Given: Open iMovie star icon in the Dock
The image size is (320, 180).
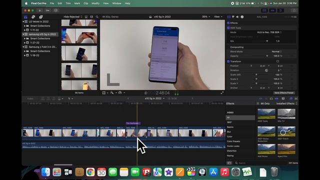Looking at the screenshot, I should 168,172.
